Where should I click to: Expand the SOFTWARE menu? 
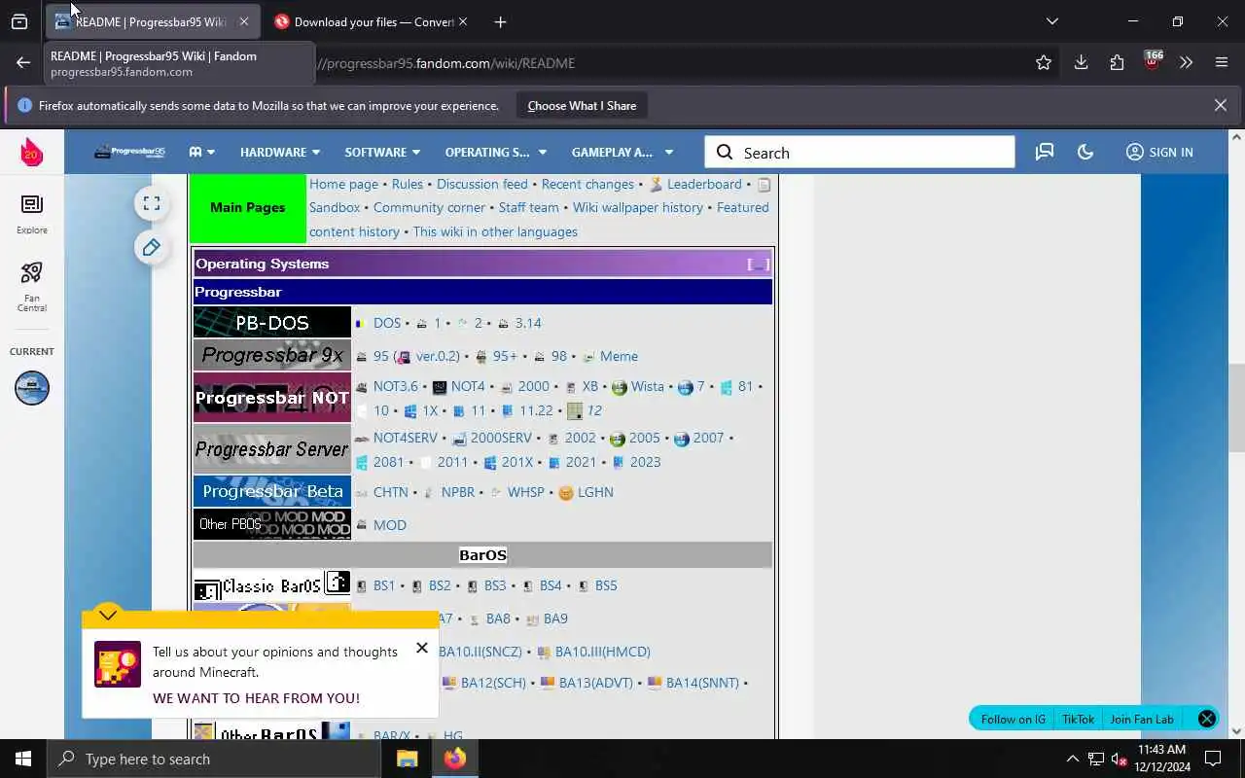pyautogui.click(x=382, y=152)
